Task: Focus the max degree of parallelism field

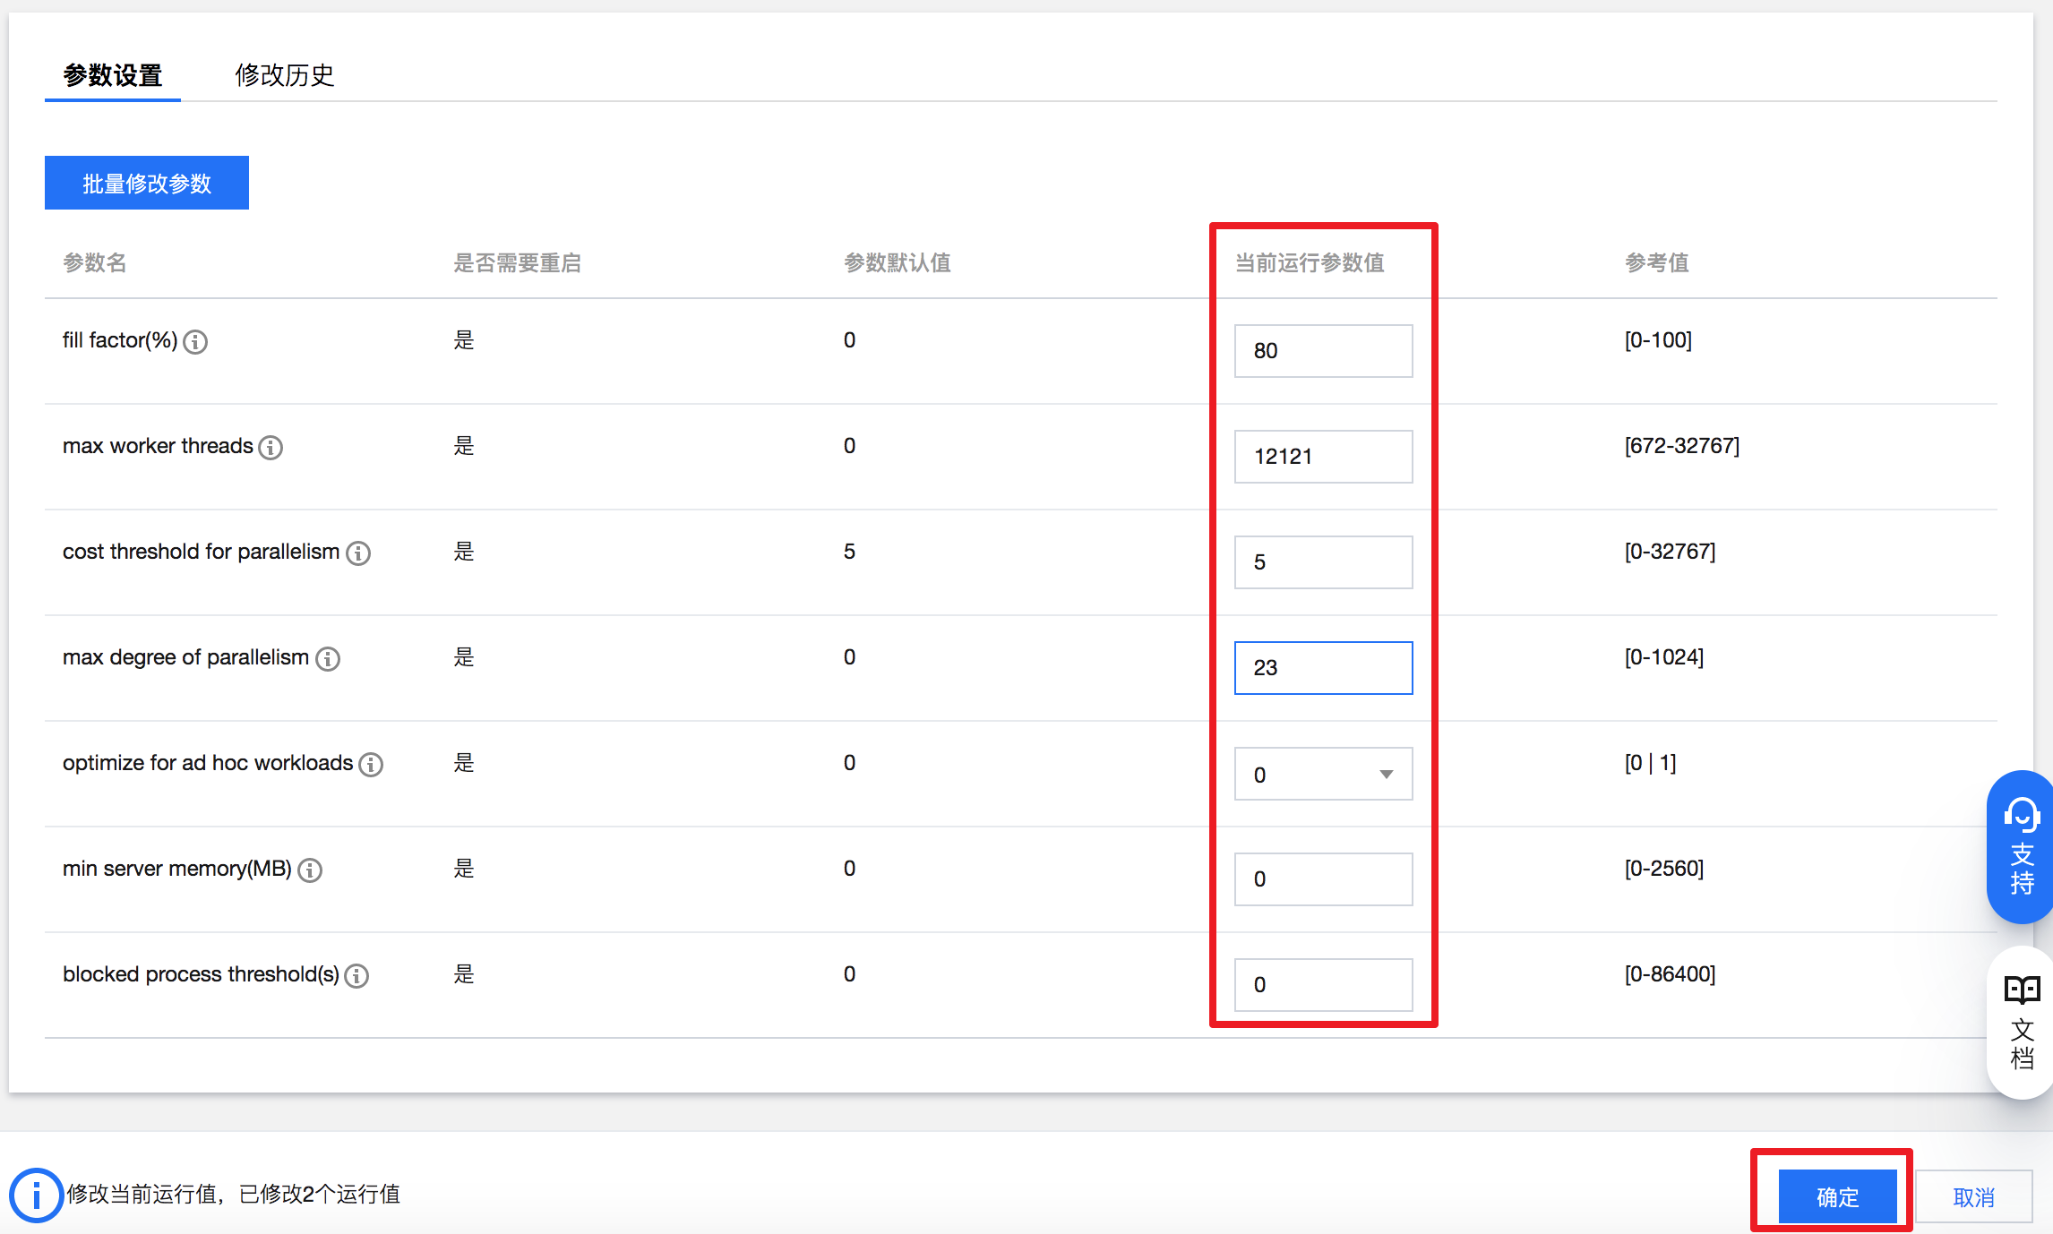Action: click(x=1323, y=668)
